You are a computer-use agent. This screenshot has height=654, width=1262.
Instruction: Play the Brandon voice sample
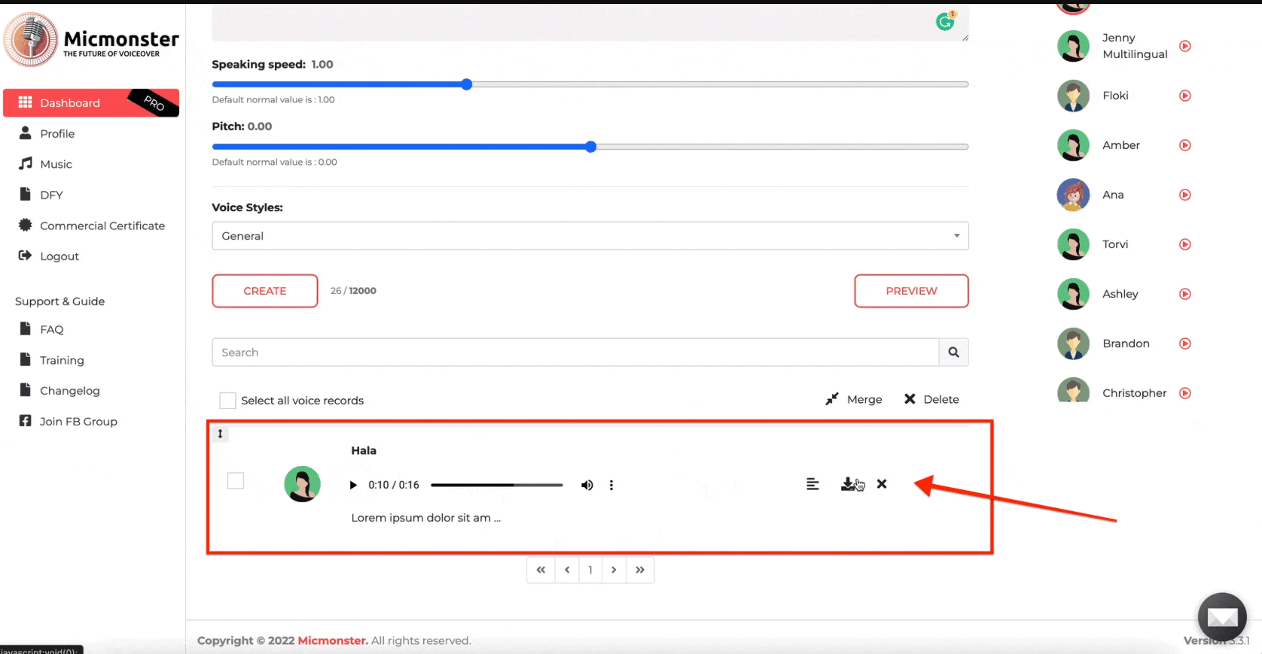(x=1184, y=344)
